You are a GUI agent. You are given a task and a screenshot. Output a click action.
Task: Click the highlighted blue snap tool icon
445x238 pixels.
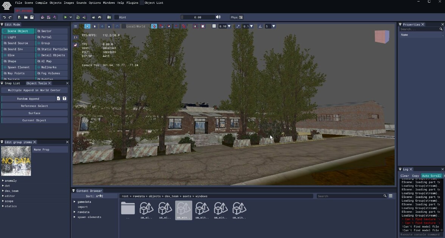pyautogui.click(x=154, y=26)
